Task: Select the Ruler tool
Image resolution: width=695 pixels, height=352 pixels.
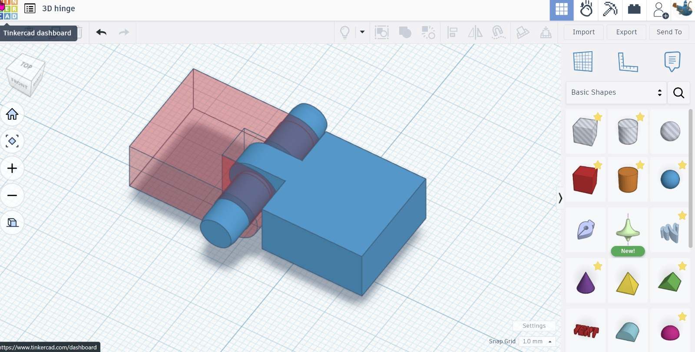Action: pyautogui.click(x=628, y=62)
